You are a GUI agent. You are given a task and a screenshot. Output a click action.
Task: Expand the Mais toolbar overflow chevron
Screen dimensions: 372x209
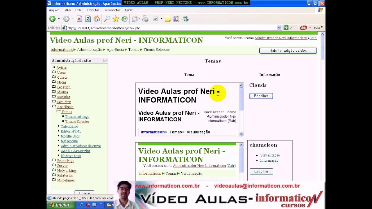tap(322, 28)
